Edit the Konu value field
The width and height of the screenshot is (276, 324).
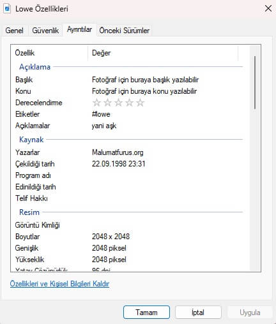coord(144,91)
